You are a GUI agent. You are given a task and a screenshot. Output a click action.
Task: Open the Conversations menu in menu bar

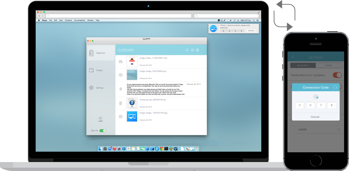(80, 20)
